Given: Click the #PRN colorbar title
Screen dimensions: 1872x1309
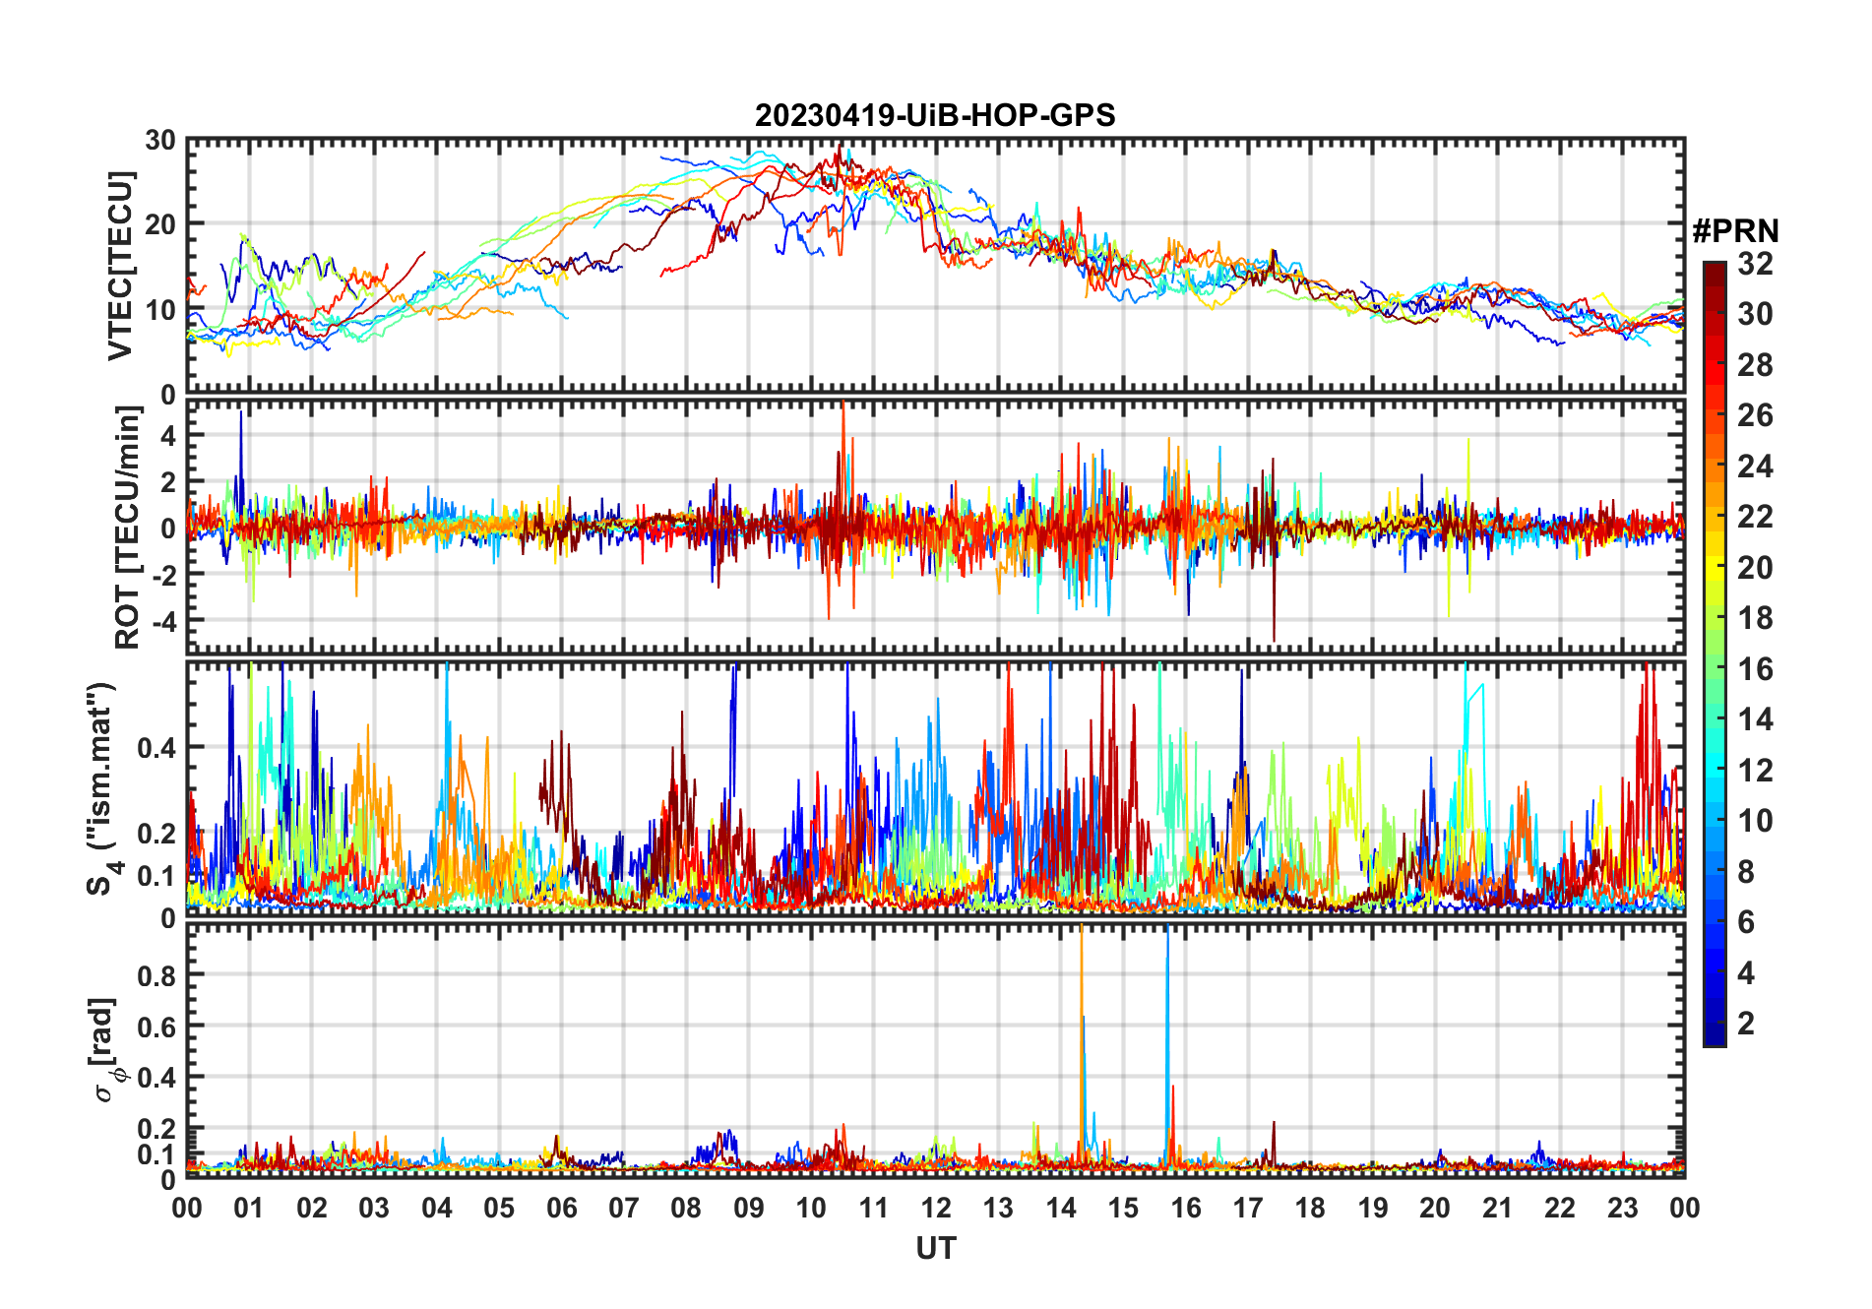Looking at the screenshot, I should click(x=1735, y=231).
